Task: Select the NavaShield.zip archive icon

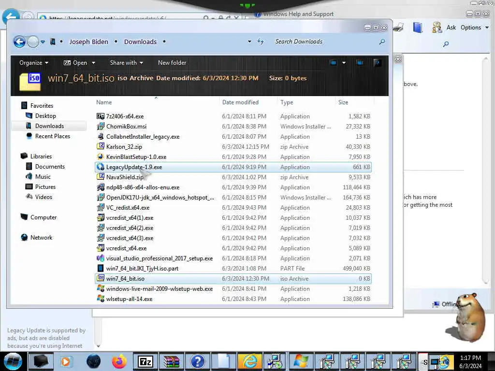Action: tap(101, 177)
